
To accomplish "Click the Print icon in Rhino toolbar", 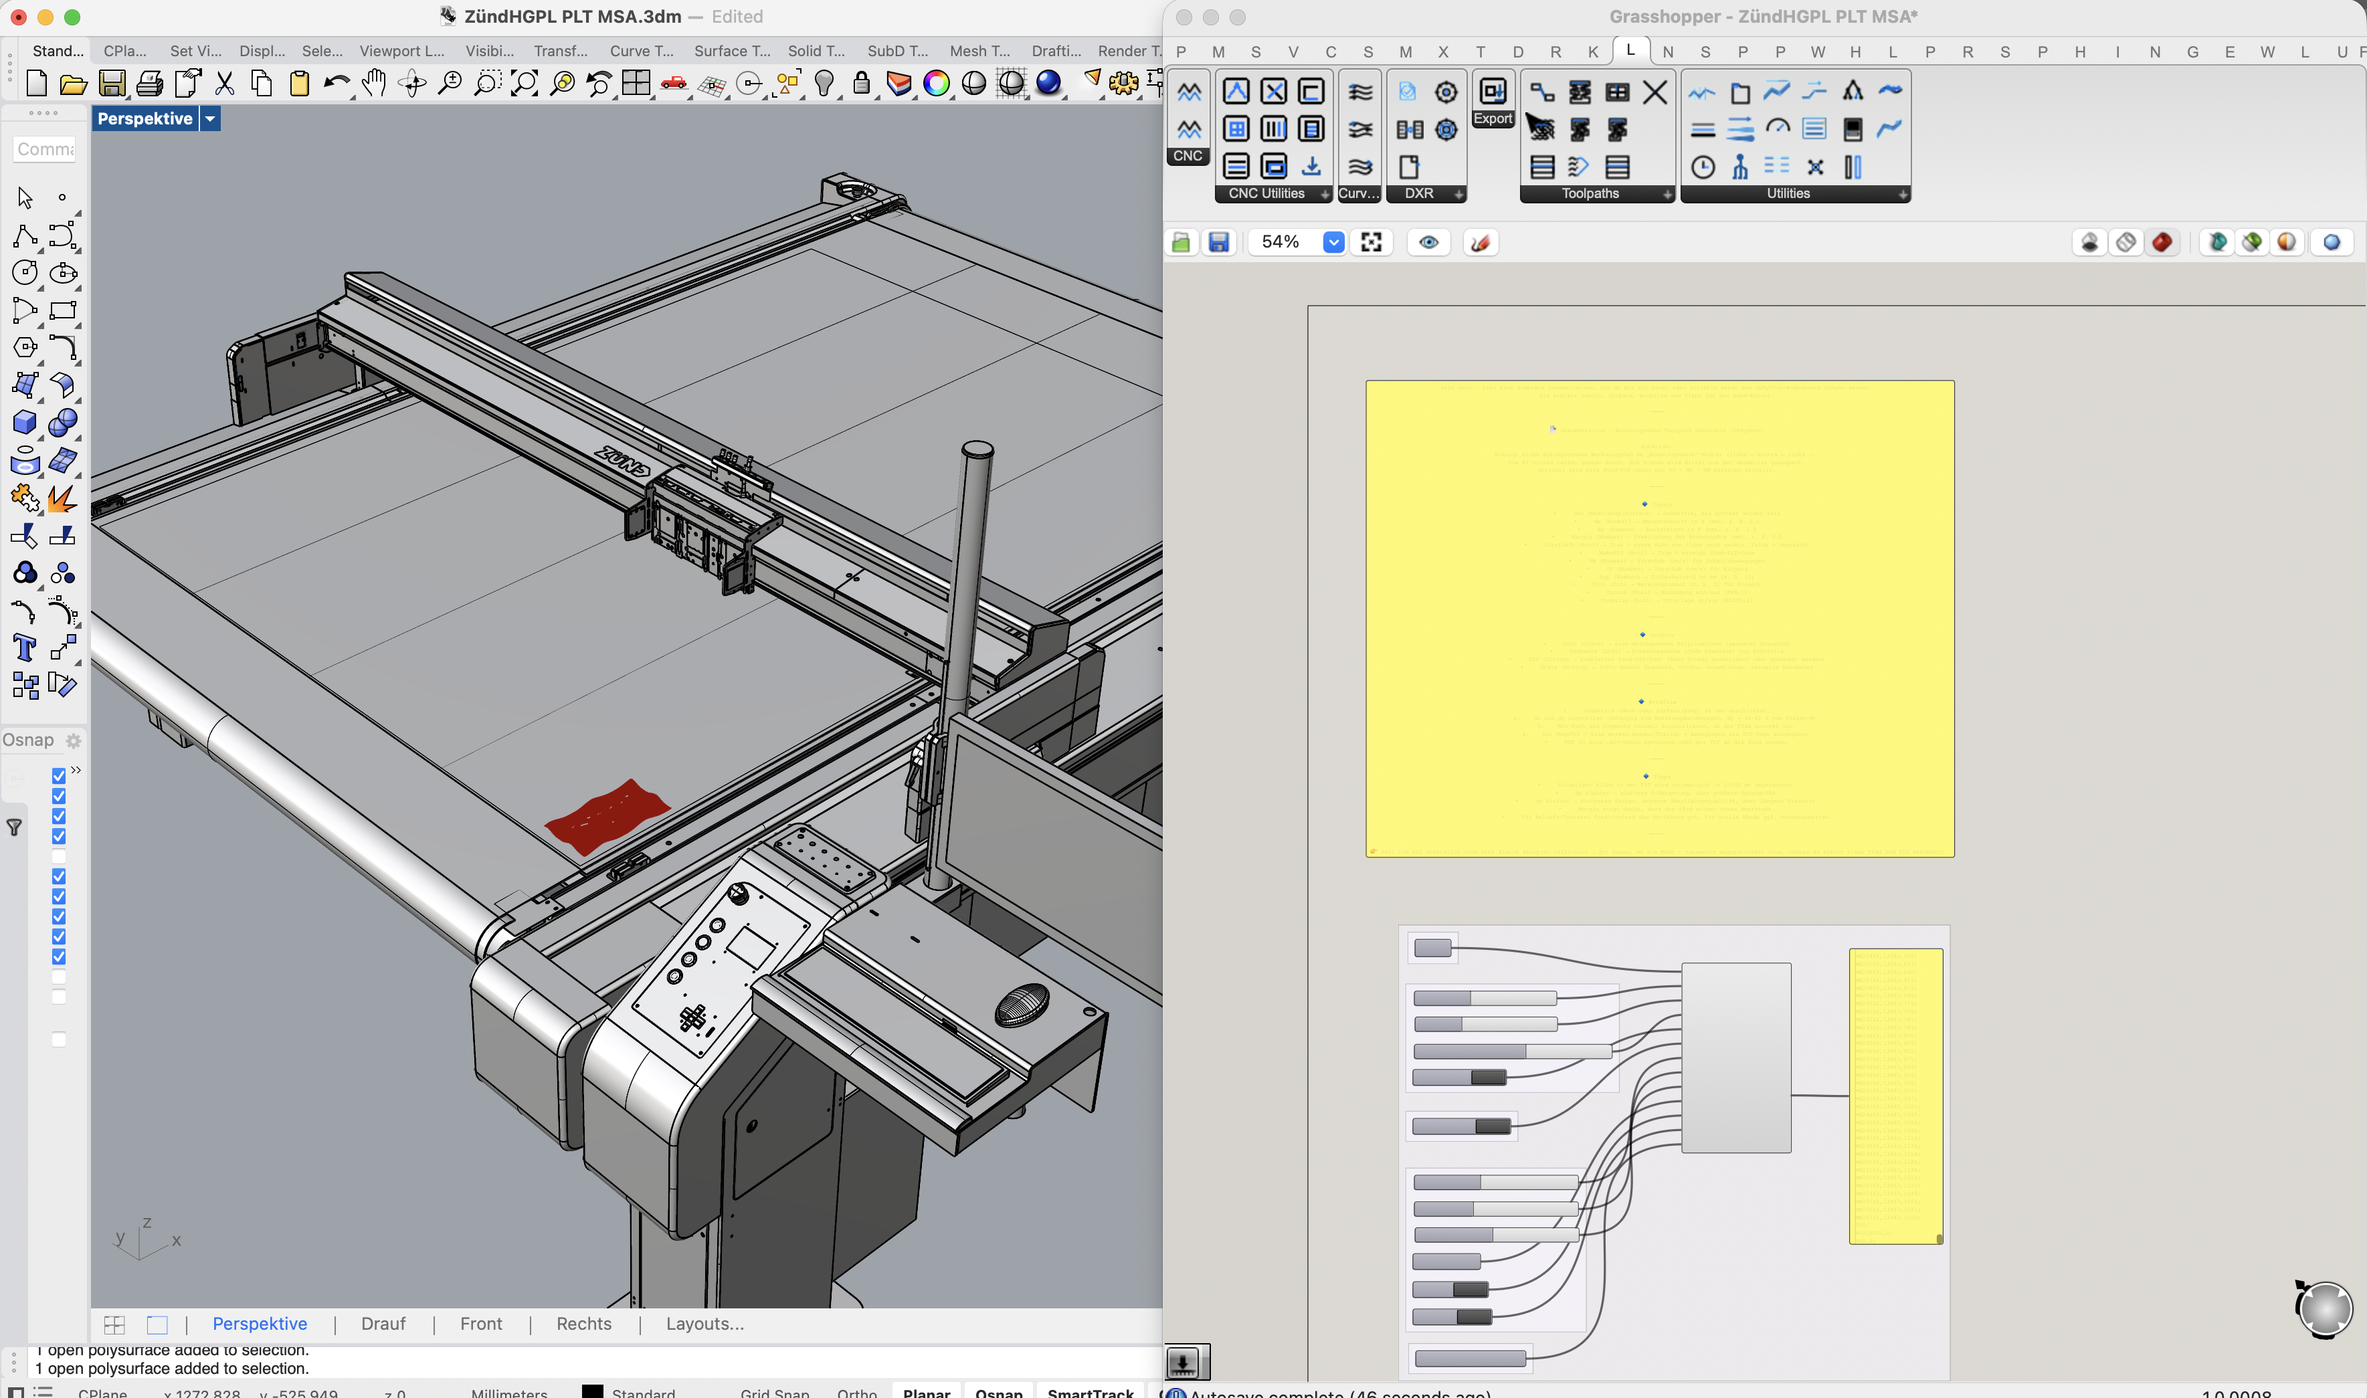I will pos(149,84).
